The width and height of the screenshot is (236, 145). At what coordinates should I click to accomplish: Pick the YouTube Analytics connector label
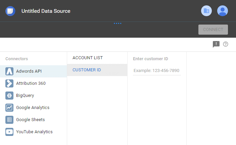pos(34,132)
